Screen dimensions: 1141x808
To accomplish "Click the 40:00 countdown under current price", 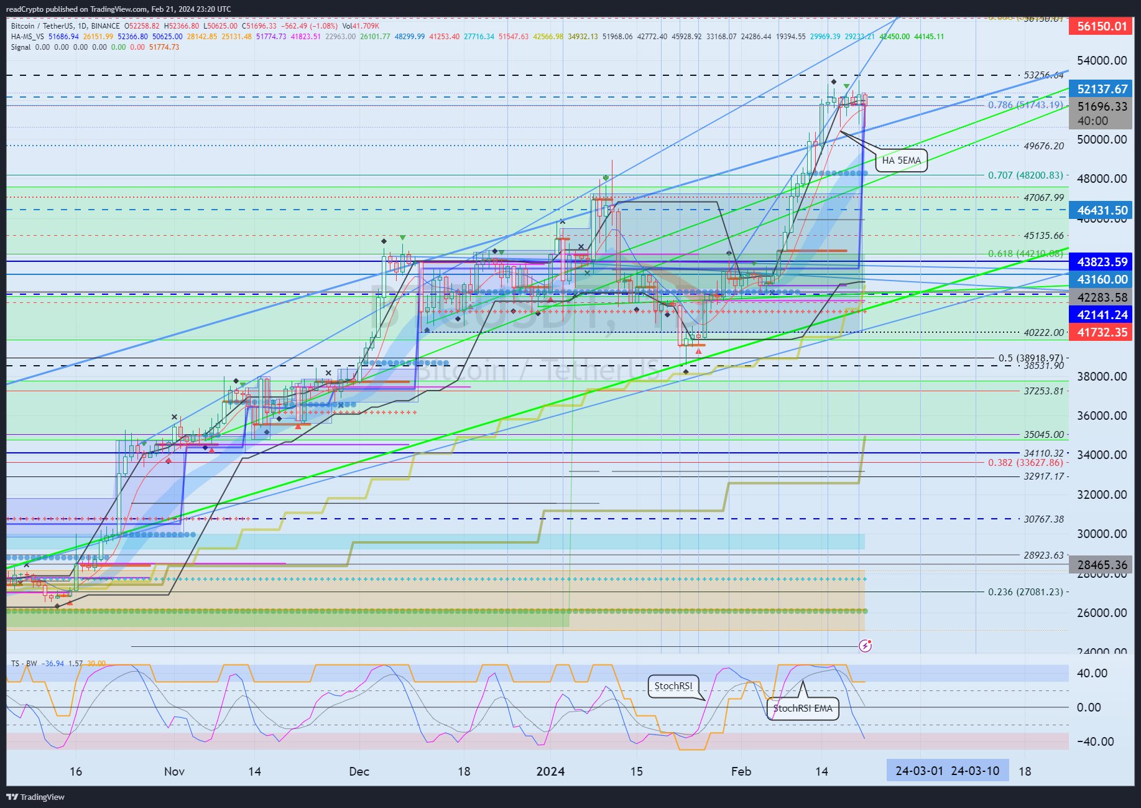I will [1092, 121].
